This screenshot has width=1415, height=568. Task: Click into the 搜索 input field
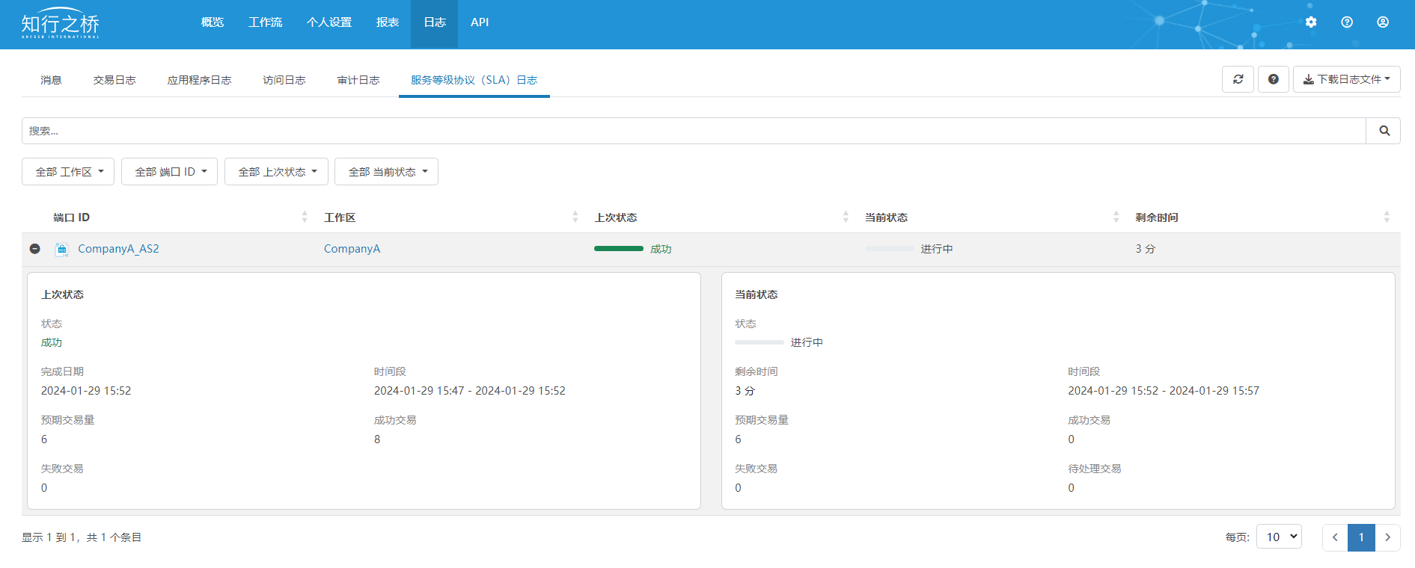tap(693, 131)
